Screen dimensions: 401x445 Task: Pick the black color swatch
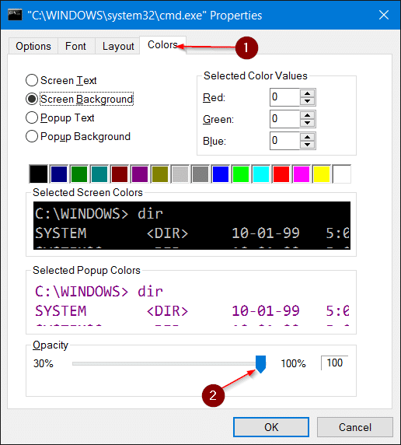(39, 174)
